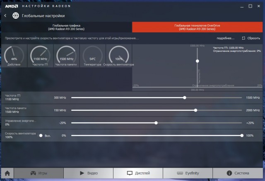Click the description text Просмотрите и настройте
The width and height of the screenshot is (265, 181).
coord(72,38)
